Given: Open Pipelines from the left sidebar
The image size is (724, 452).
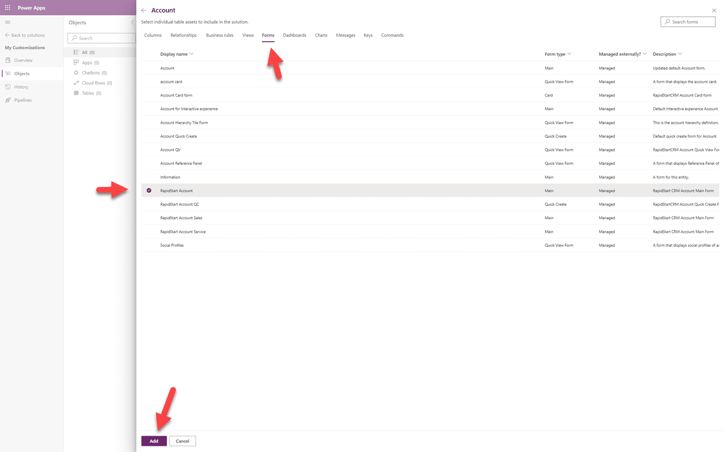Looking at the screenshot, I should point(22,99).
